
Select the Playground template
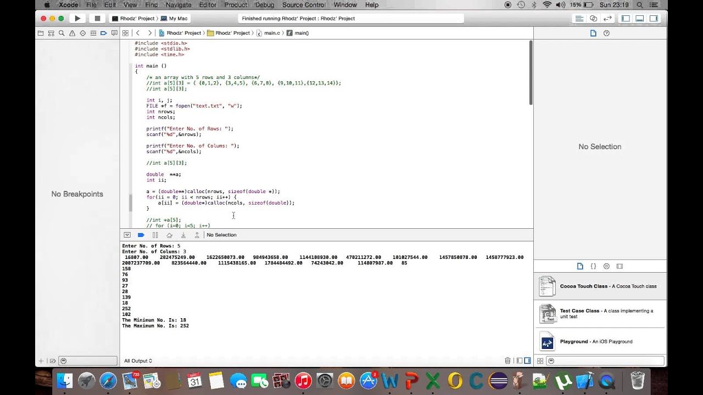(x=600, y=342)
